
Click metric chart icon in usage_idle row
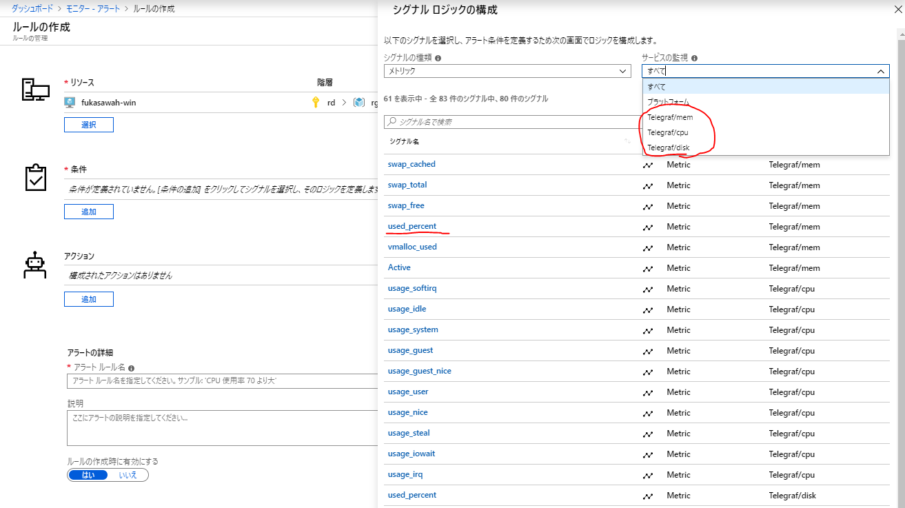(648, 309)
